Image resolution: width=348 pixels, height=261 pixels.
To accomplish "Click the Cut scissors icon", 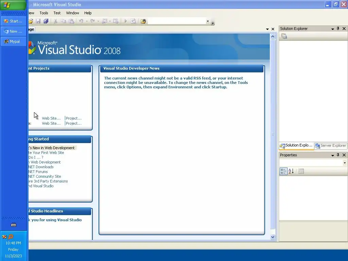I will point(55,21).
